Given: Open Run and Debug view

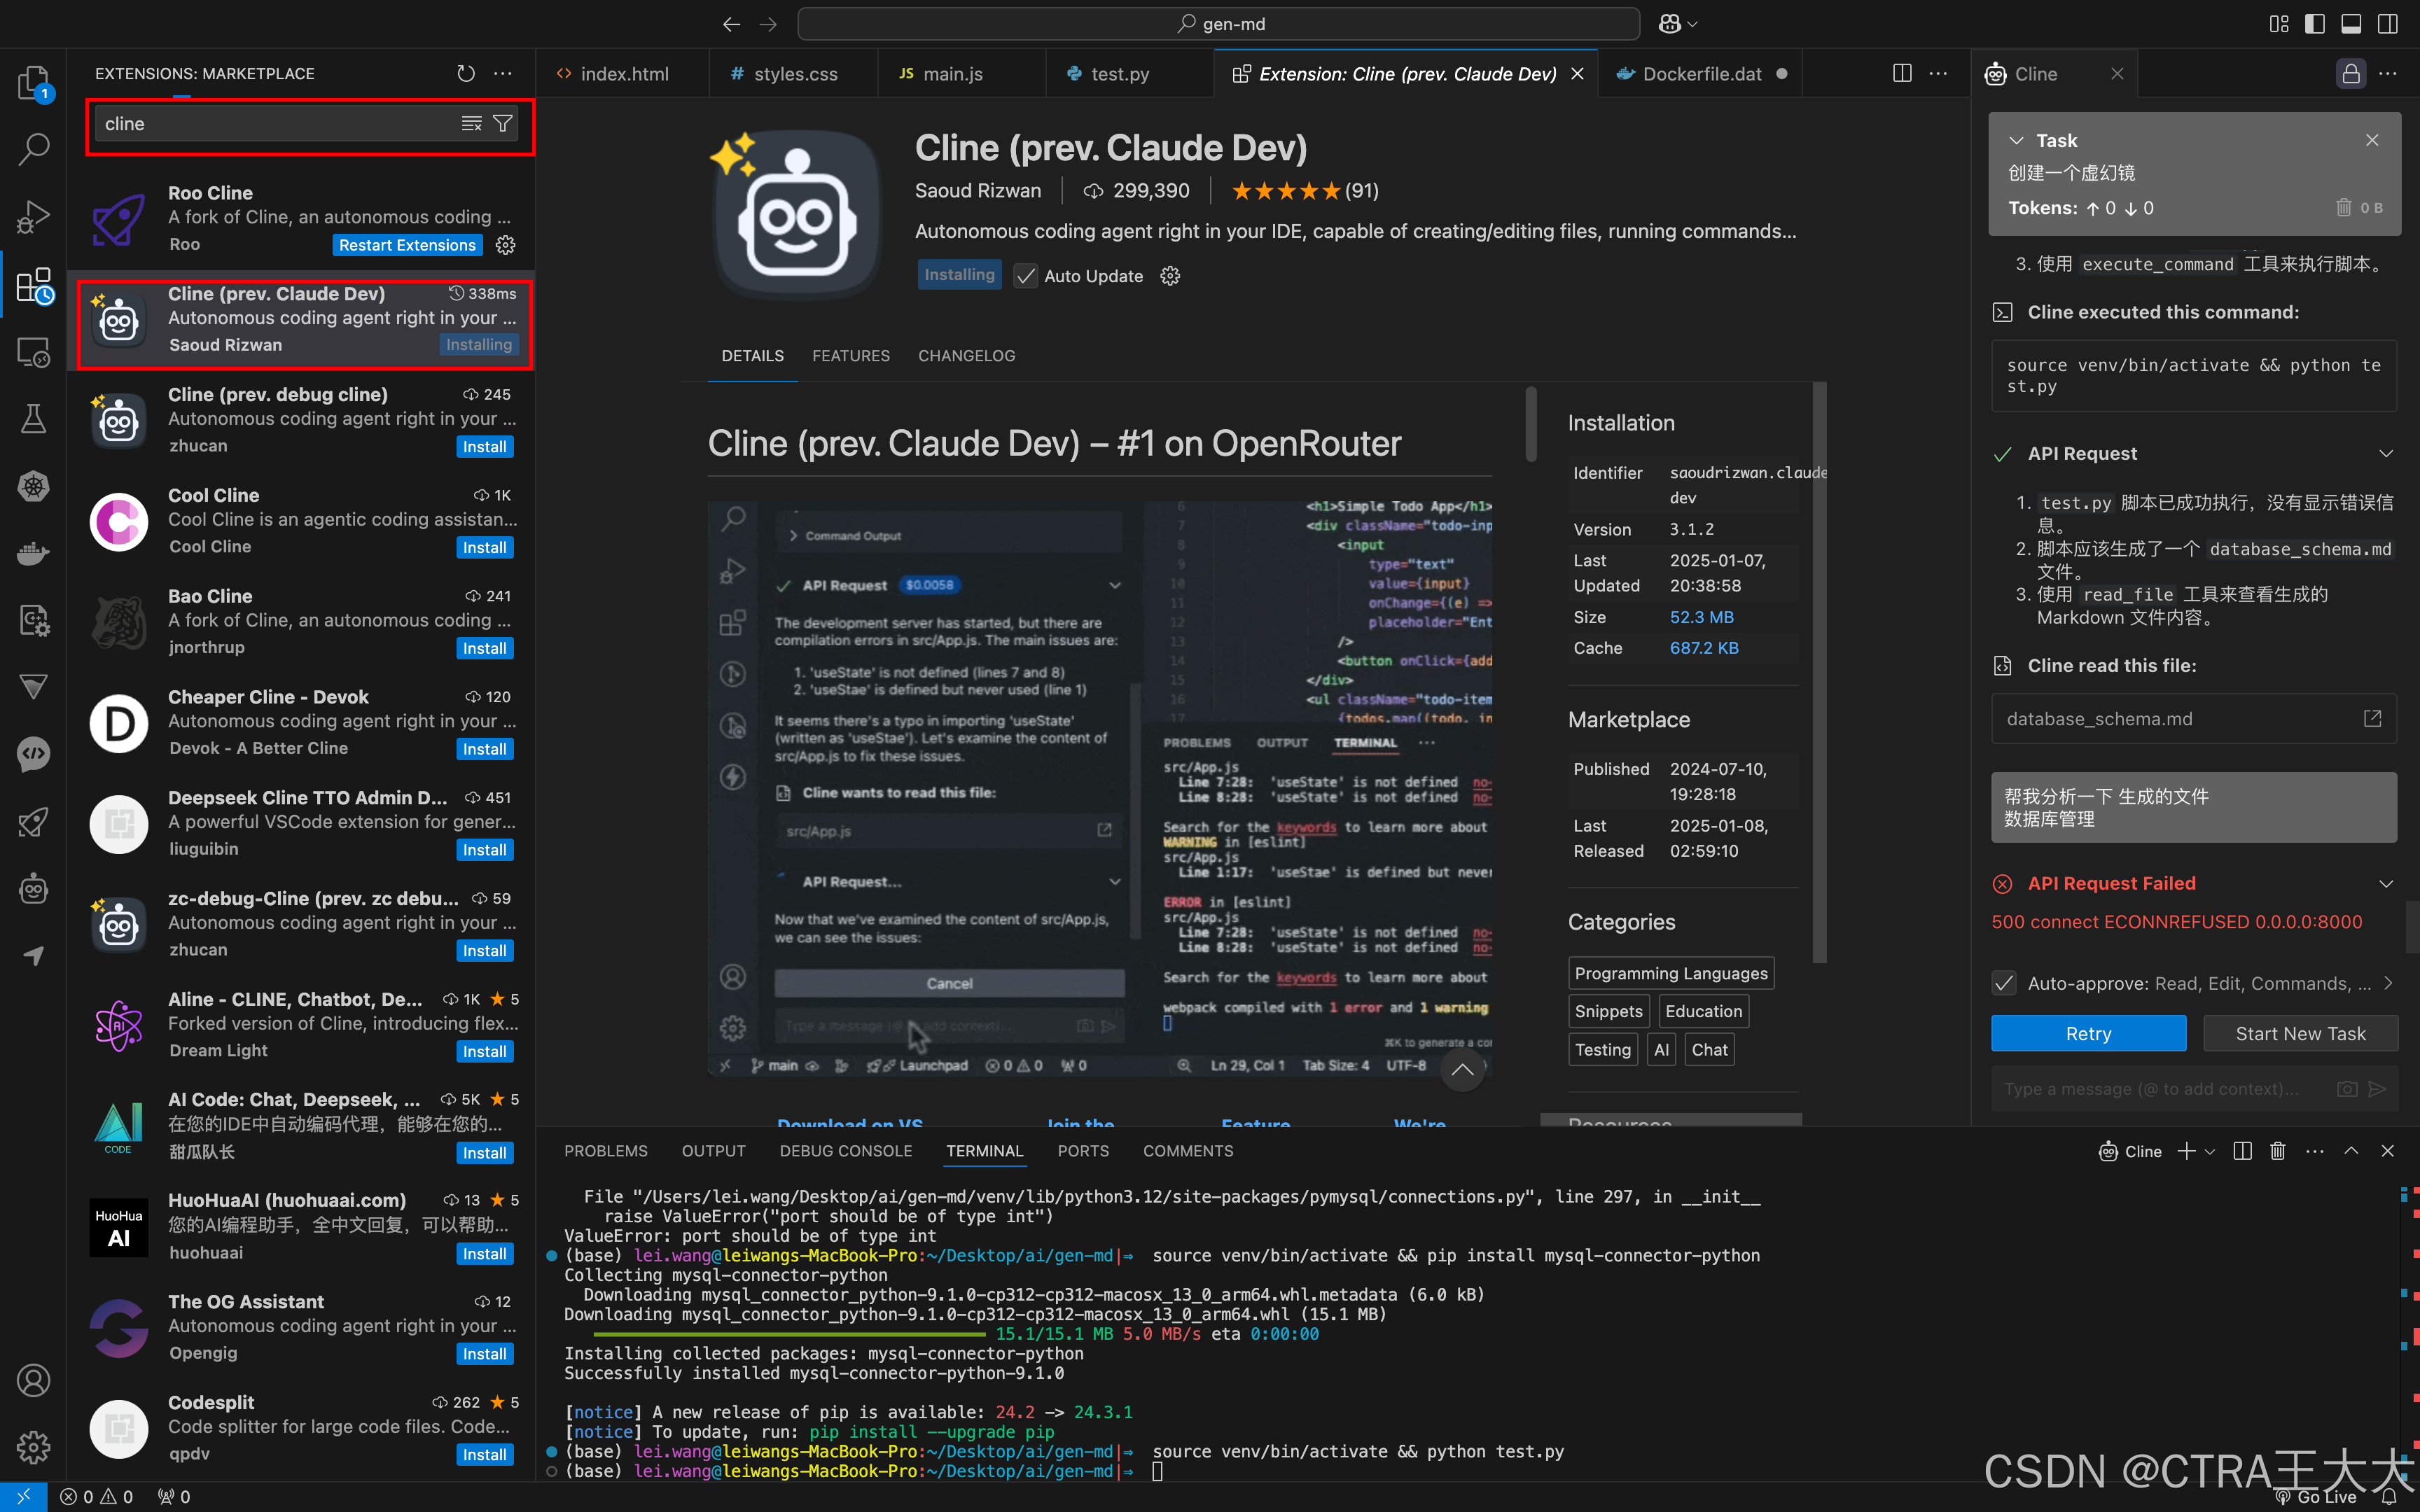Looking at the screenshot, I should 34,217.
